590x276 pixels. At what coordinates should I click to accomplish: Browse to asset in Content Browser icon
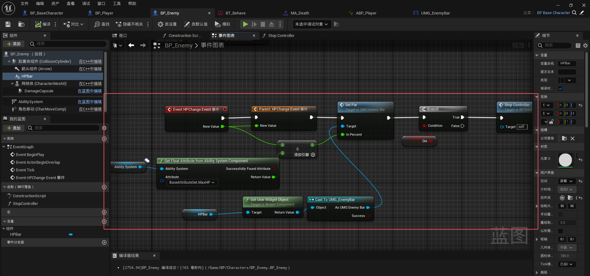click(21, 24)
